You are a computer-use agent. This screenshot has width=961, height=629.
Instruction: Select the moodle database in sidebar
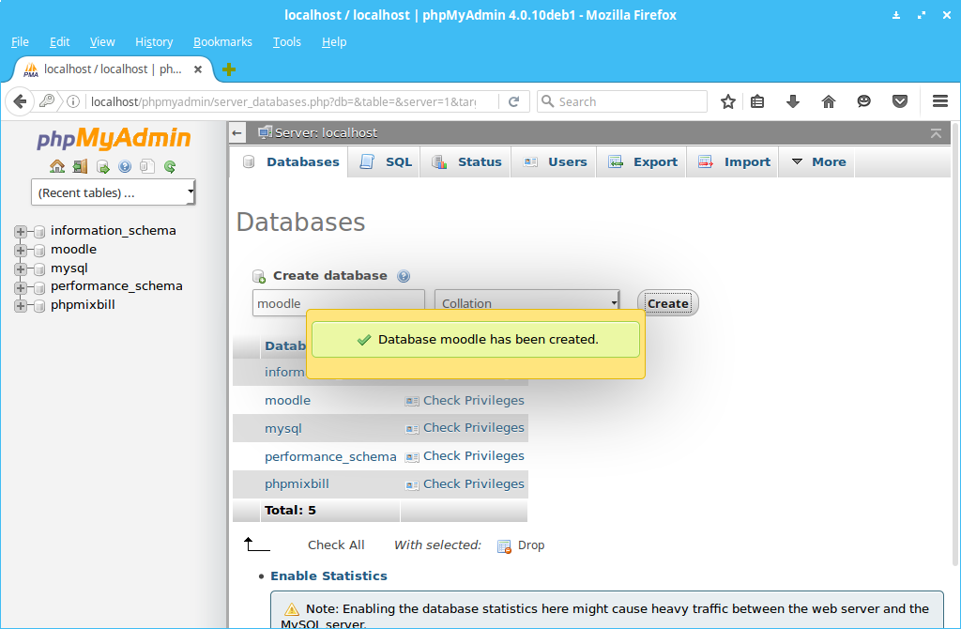pos(73,250)
